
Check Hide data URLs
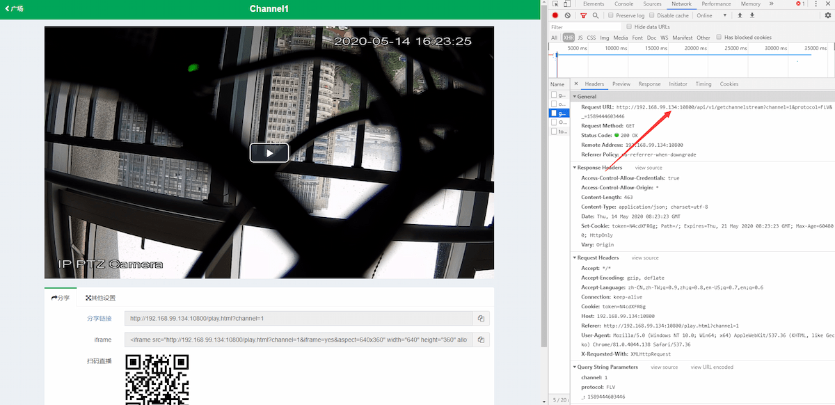pos(629,26)
